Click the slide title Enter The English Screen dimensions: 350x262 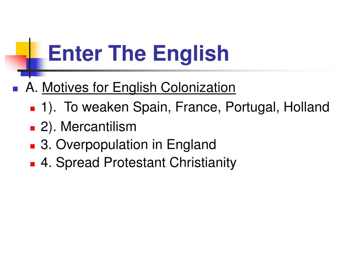(138, 54)
